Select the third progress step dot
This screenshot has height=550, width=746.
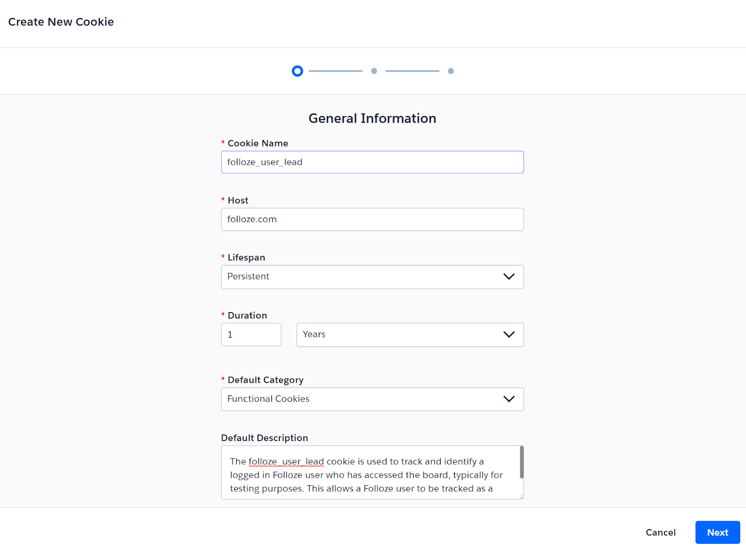point(450,71)
